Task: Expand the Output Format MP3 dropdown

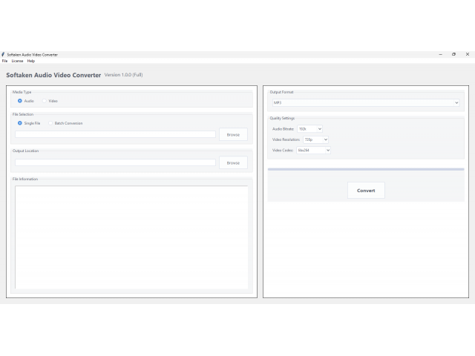Action: click(x=366, y=102)
